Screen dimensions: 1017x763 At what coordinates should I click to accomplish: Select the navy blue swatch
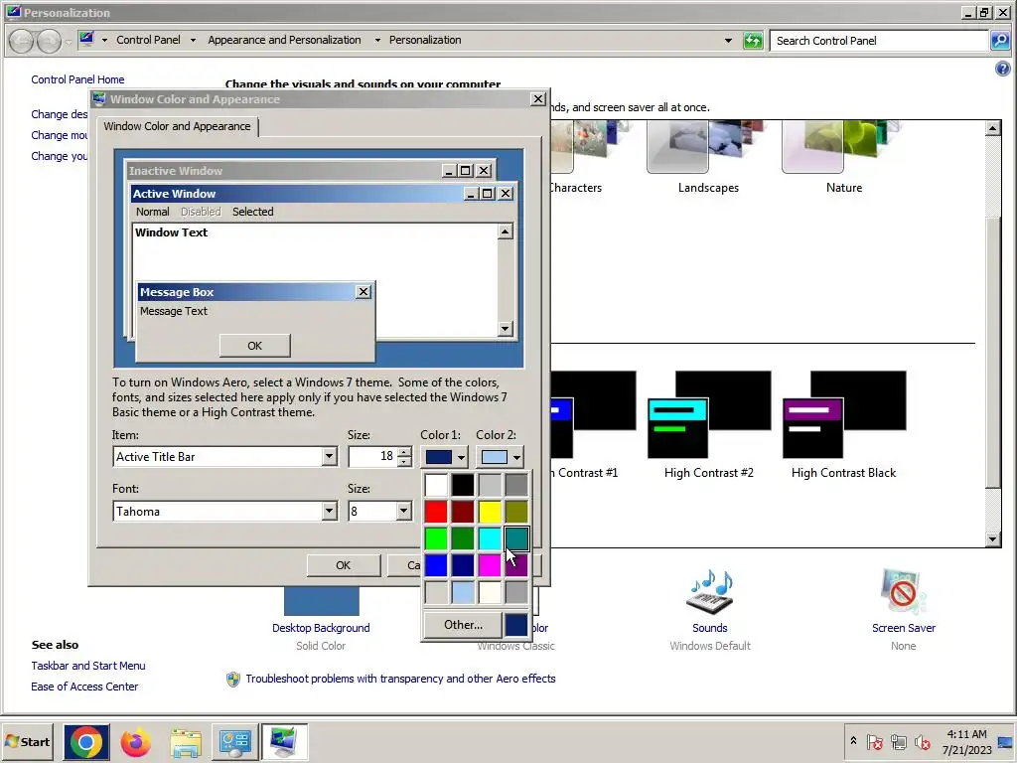point(463,565)
